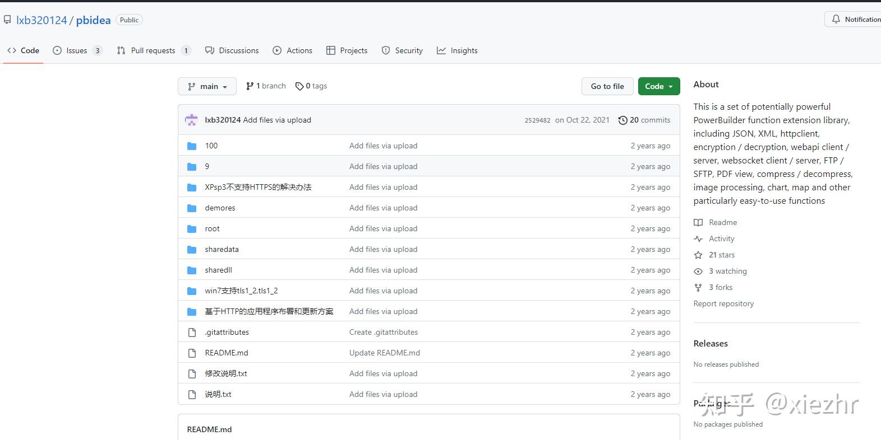Open the 修改说明.txt file
881x440 pixels.
point(226,373)
